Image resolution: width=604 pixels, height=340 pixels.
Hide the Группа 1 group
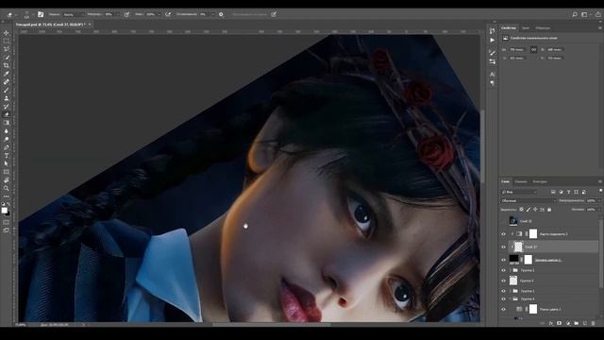(503, 291)
